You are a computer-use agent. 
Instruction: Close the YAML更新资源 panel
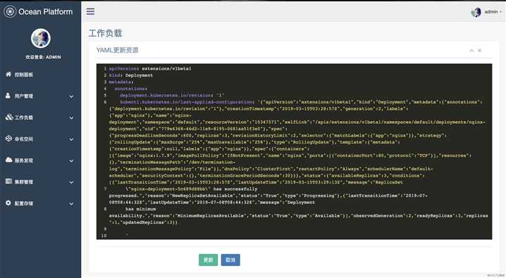coord(479,50)
